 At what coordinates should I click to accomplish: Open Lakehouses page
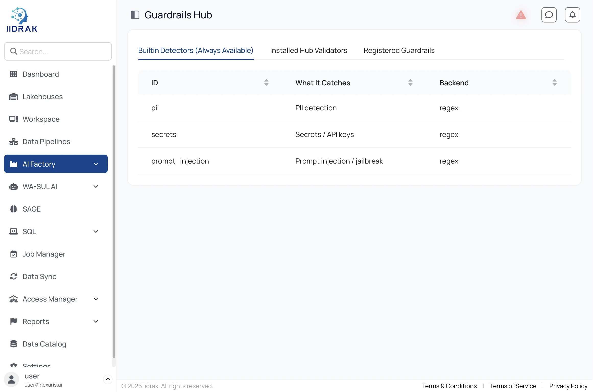56,97
